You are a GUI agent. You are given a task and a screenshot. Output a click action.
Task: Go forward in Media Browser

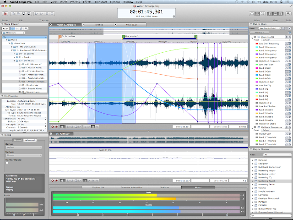(7, 28)
